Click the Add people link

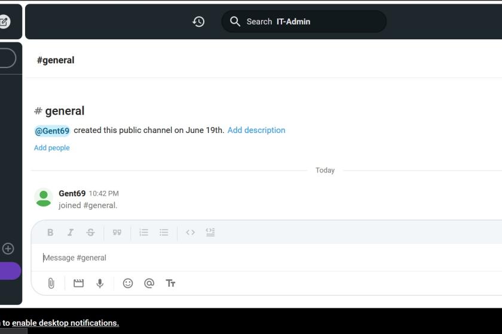pyautogui.click(x=52, y=148)
